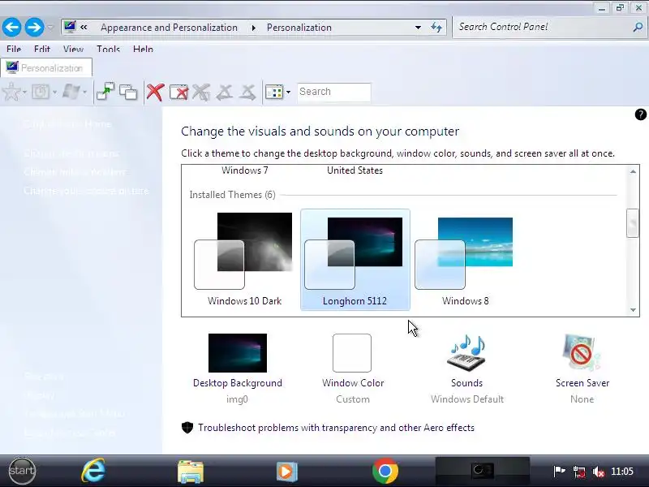
Task: Launch Internet Explorer from taskbar
Action: point(93,471)
